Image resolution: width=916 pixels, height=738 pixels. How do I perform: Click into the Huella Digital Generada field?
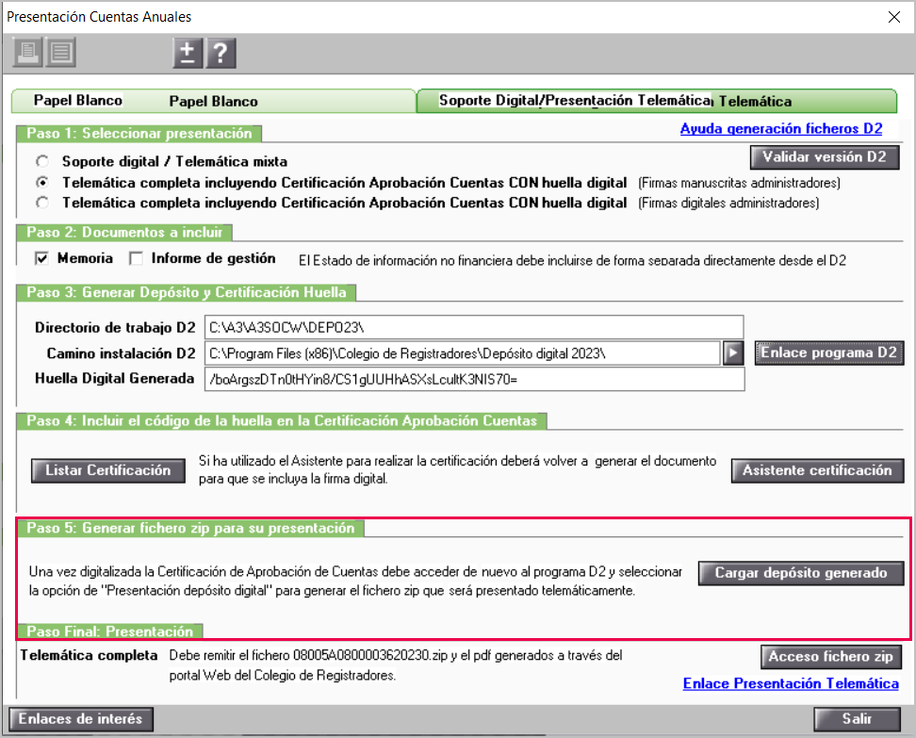473,379
